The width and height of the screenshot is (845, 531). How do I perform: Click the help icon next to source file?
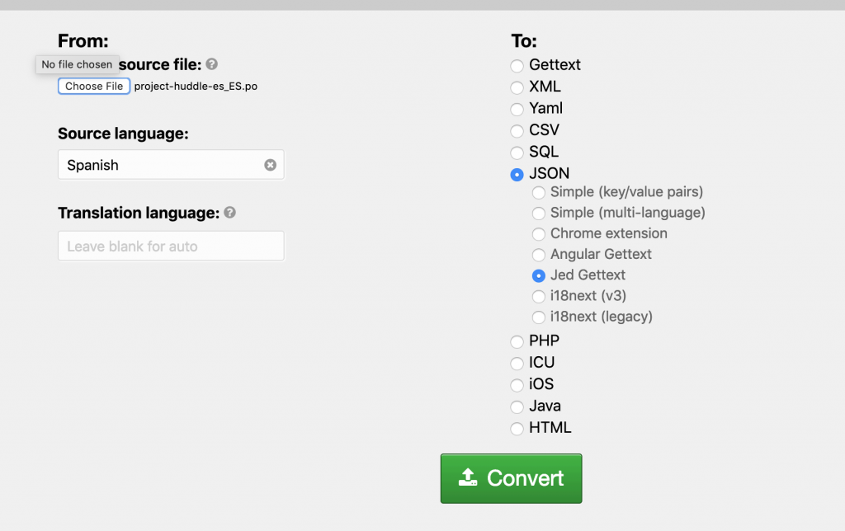click(212, 63)
